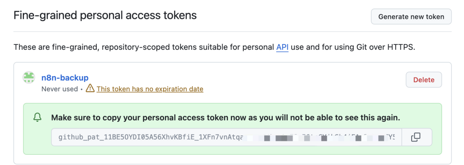Delete the n8n-backup token
This screenshot has height=165, width=464.
click(424, 80)
